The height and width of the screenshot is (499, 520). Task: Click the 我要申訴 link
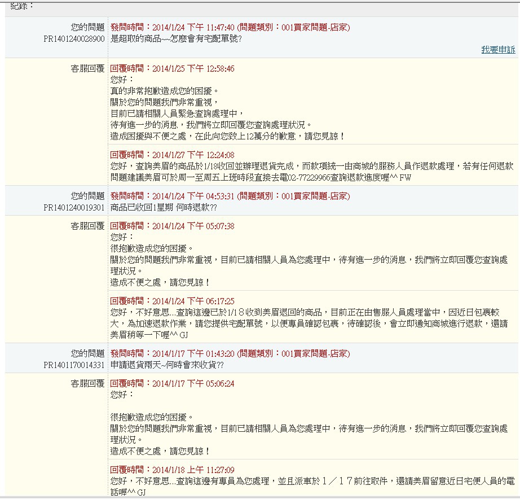click(498, 50)
